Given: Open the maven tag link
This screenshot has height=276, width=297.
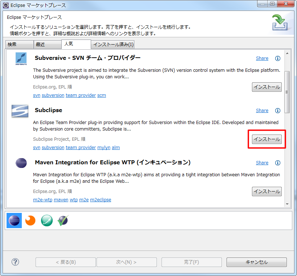Looking at the screenshot, I should coord(61,199).
